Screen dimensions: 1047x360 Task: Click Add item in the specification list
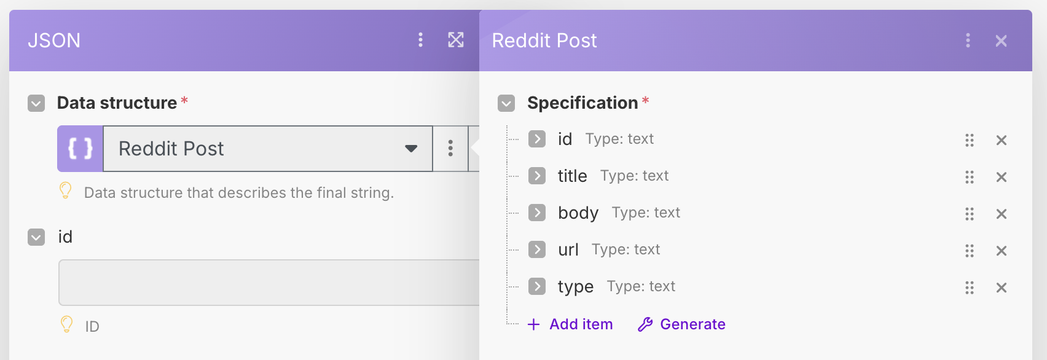(570, 324)
